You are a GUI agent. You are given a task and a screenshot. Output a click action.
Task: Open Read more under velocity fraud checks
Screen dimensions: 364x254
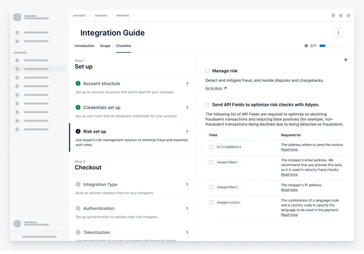coord(289,174)
